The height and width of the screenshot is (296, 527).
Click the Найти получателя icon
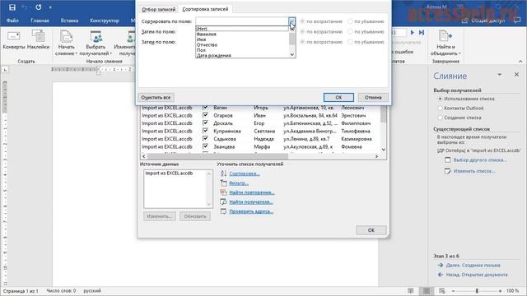tap(223, 201)
